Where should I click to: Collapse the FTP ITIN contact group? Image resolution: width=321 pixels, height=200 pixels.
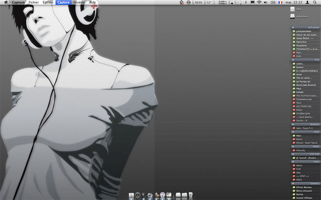tap(293, 154)
